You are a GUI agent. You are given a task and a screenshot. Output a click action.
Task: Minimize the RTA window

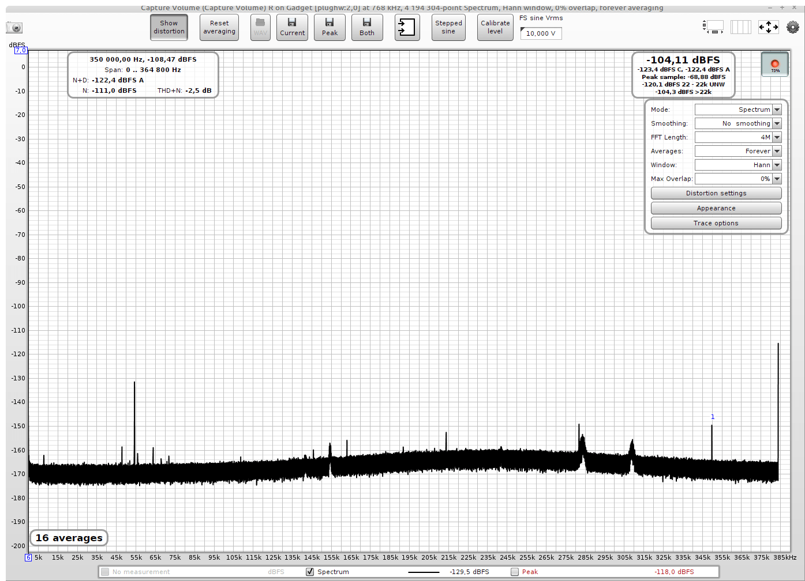point(770,7)
